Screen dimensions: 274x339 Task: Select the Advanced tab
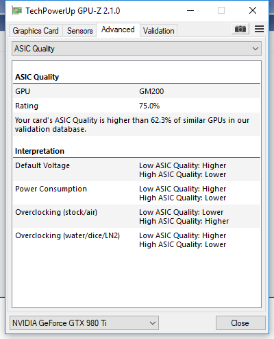pyautogui.click(x=118, y=30)
